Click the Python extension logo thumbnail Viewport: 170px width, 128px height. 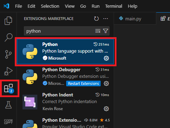click(30, 52)
